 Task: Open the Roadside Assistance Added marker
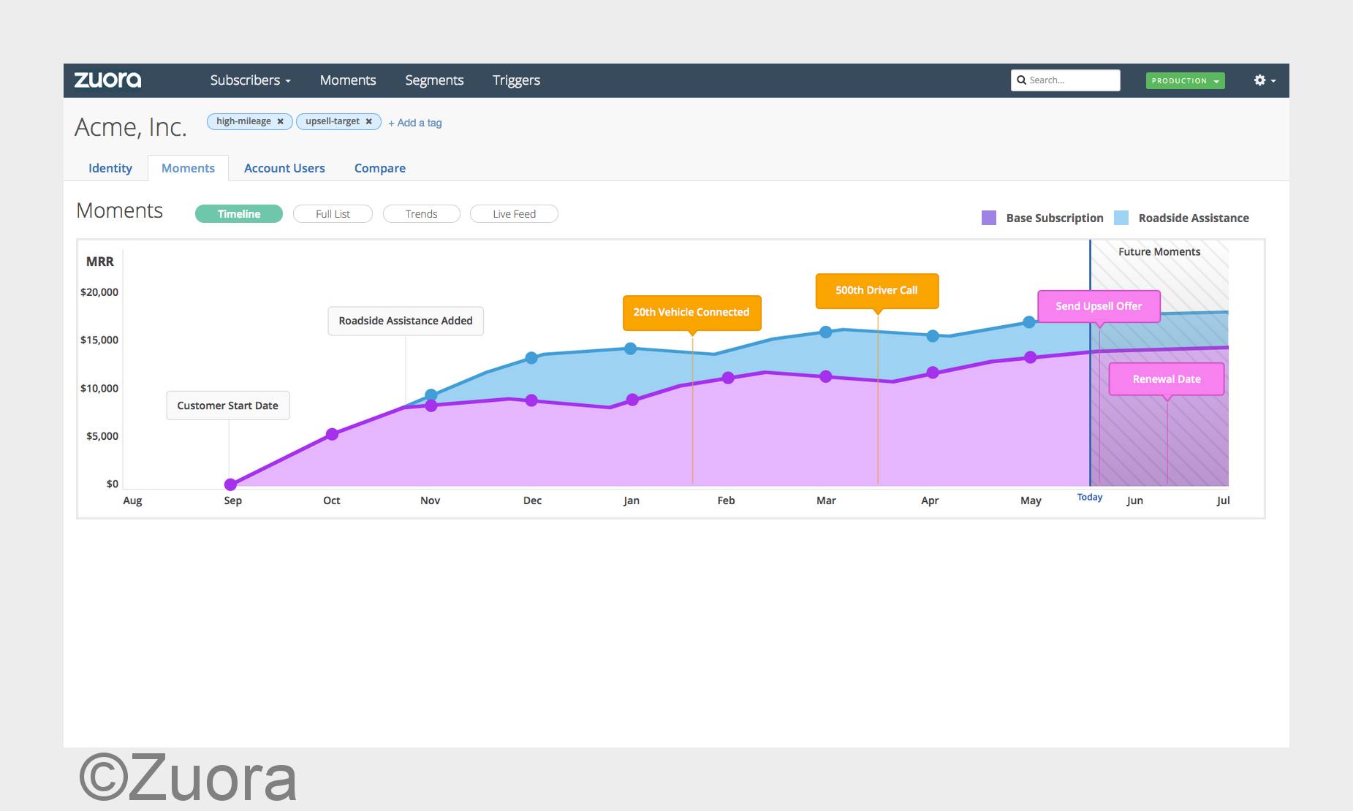(406, 321)
